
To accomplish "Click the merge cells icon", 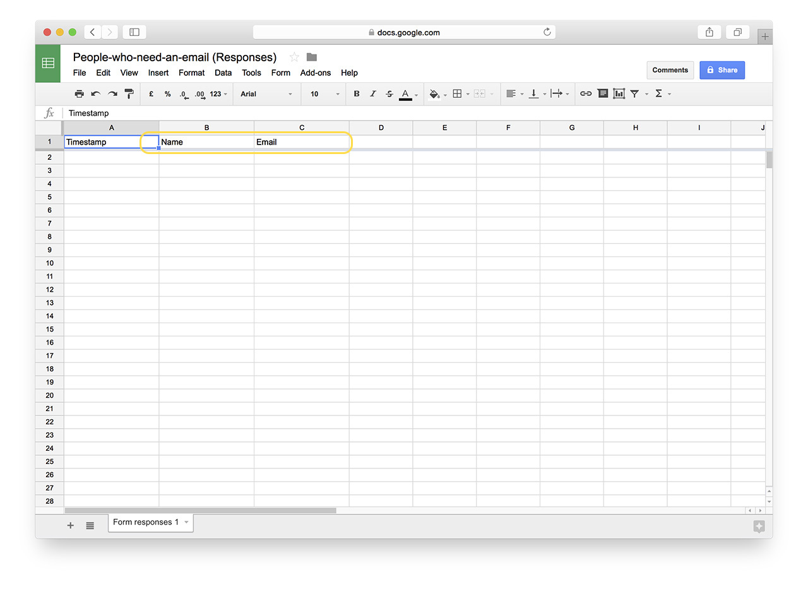I will (479, 94).
